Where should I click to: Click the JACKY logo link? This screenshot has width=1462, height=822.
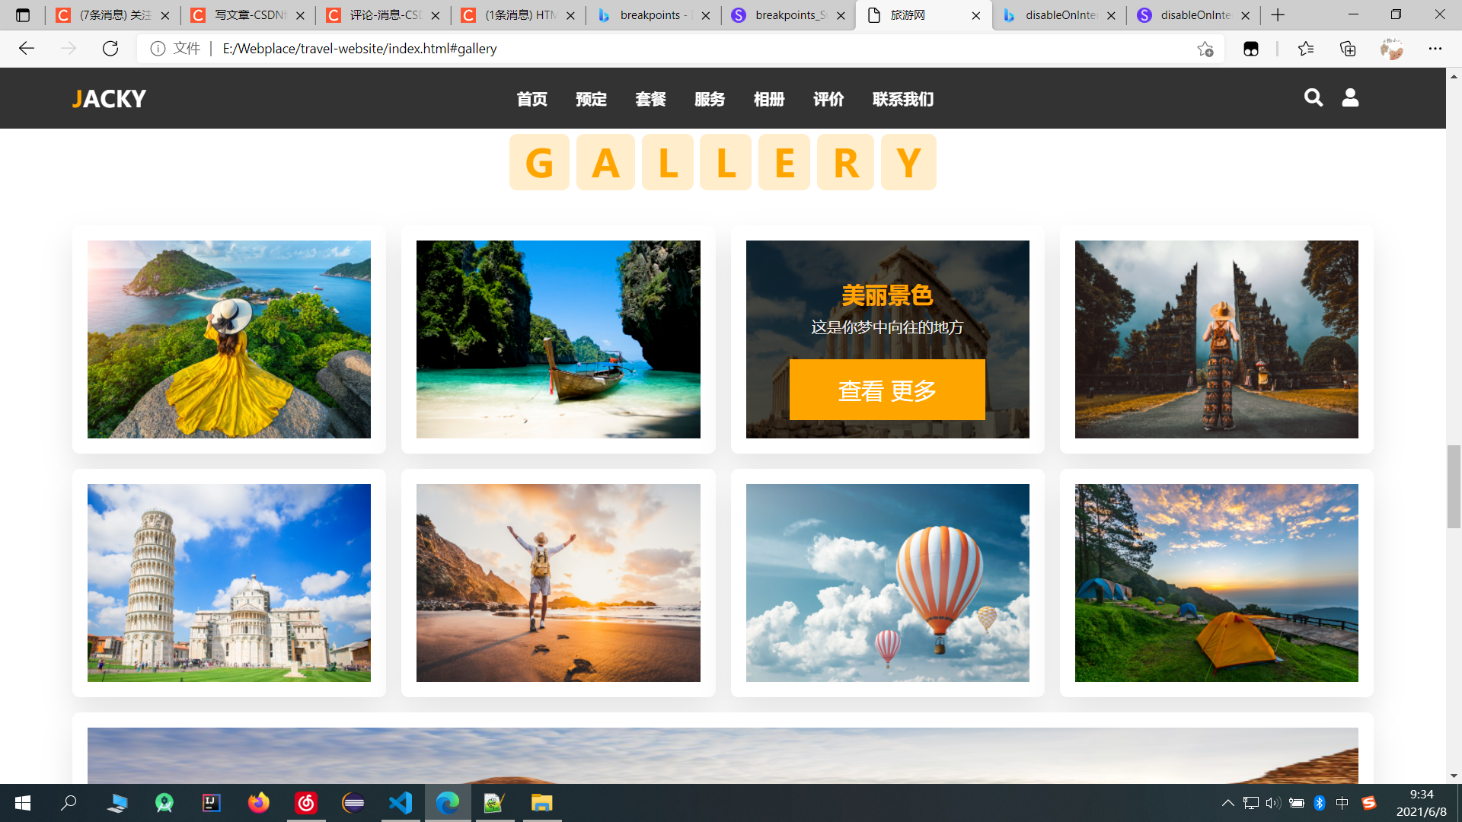(109, 99)
